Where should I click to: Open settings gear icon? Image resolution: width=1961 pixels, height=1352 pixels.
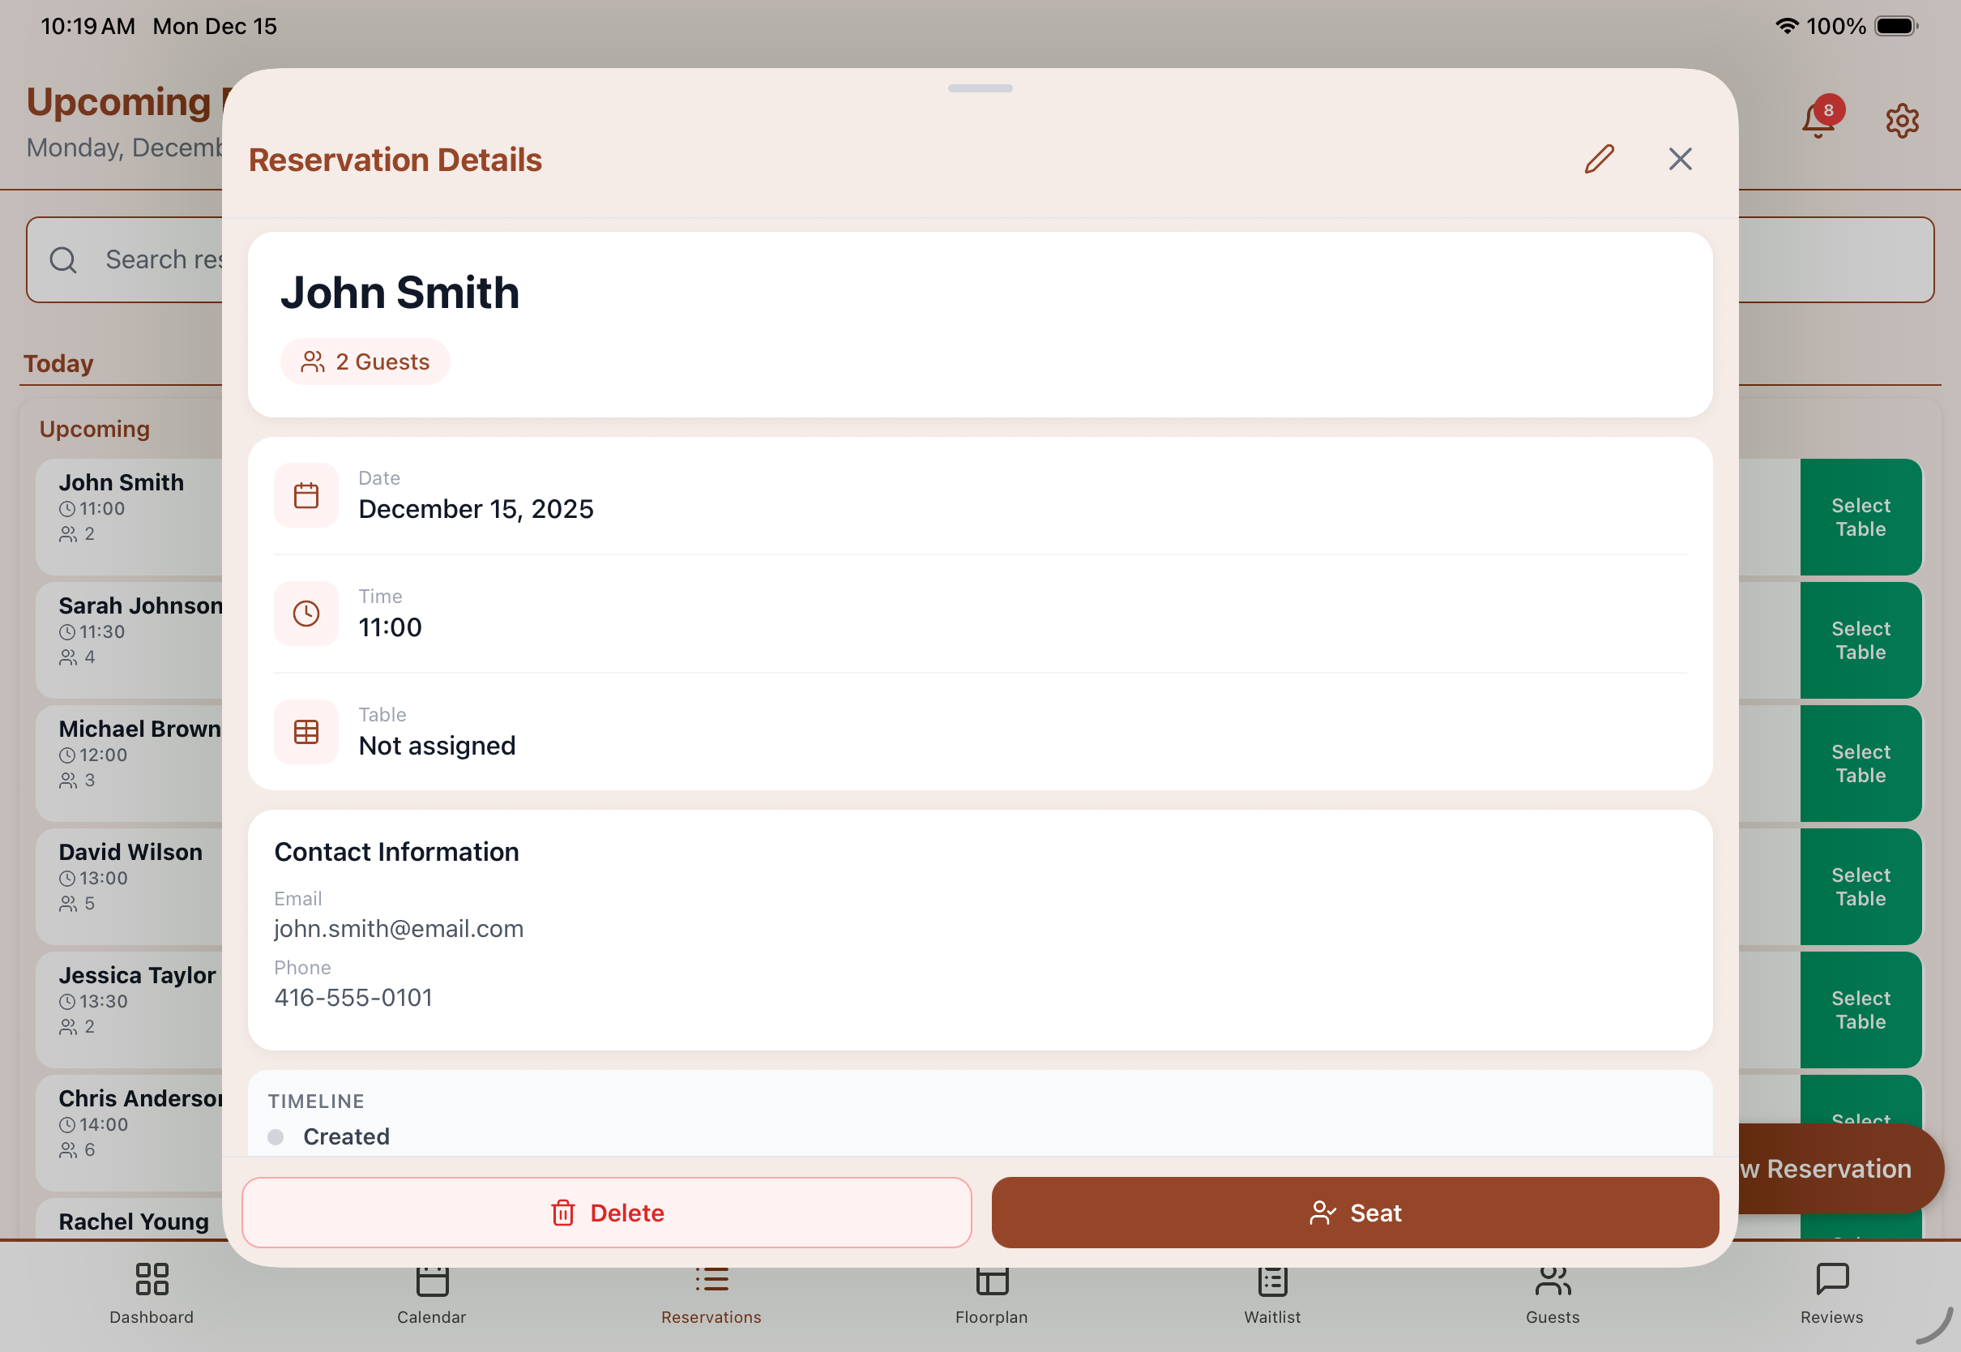pos(1902,121)
